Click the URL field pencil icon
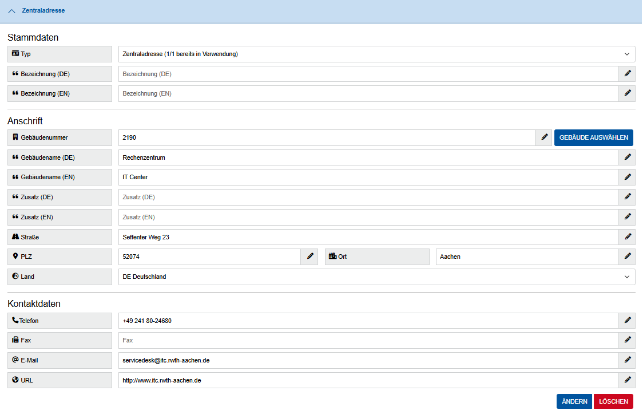Viewport: 643px width, 414px height. pyautogui.click(x=627, y=380)
